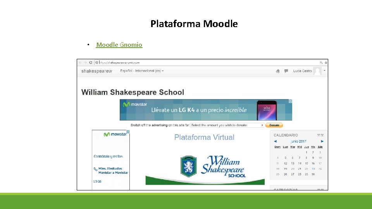Viewport: 372px width, 209px height.
Task: Click the Donate button
Action: (x=274, y=125)
